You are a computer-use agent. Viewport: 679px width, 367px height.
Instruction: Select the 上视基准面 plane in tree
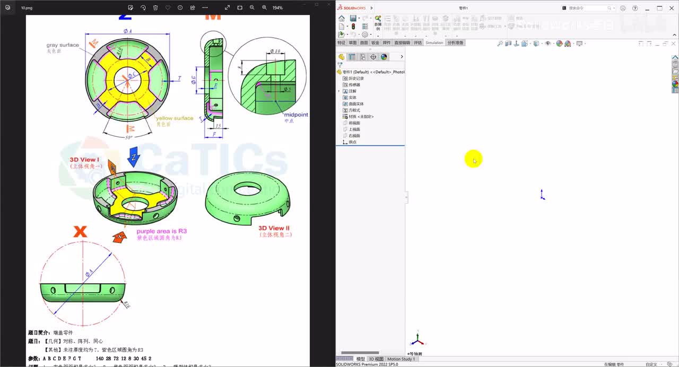click(x=351, y=129)
